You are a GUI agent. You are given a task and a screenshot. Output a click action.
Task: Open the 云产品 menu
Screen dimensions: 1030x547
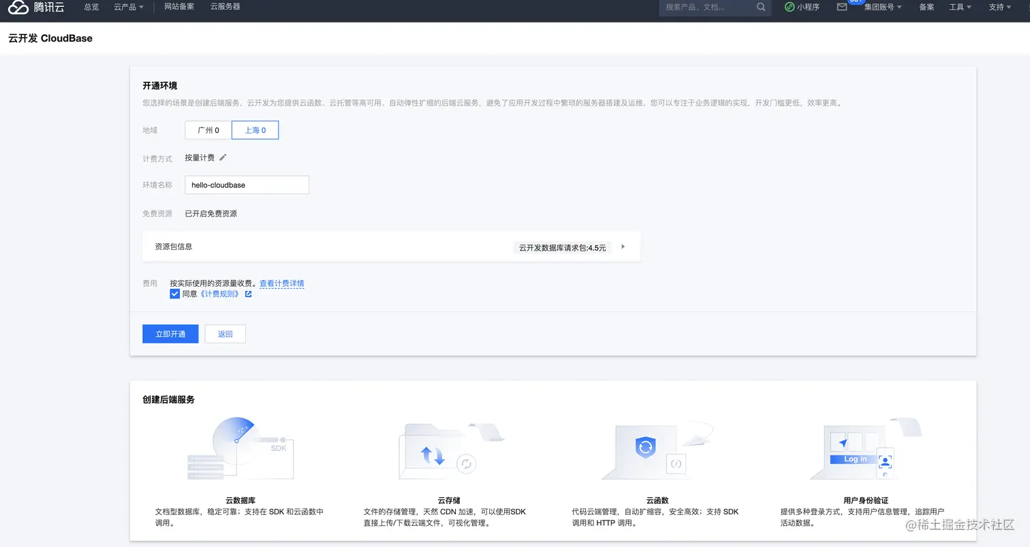click(x=127, y=7)
